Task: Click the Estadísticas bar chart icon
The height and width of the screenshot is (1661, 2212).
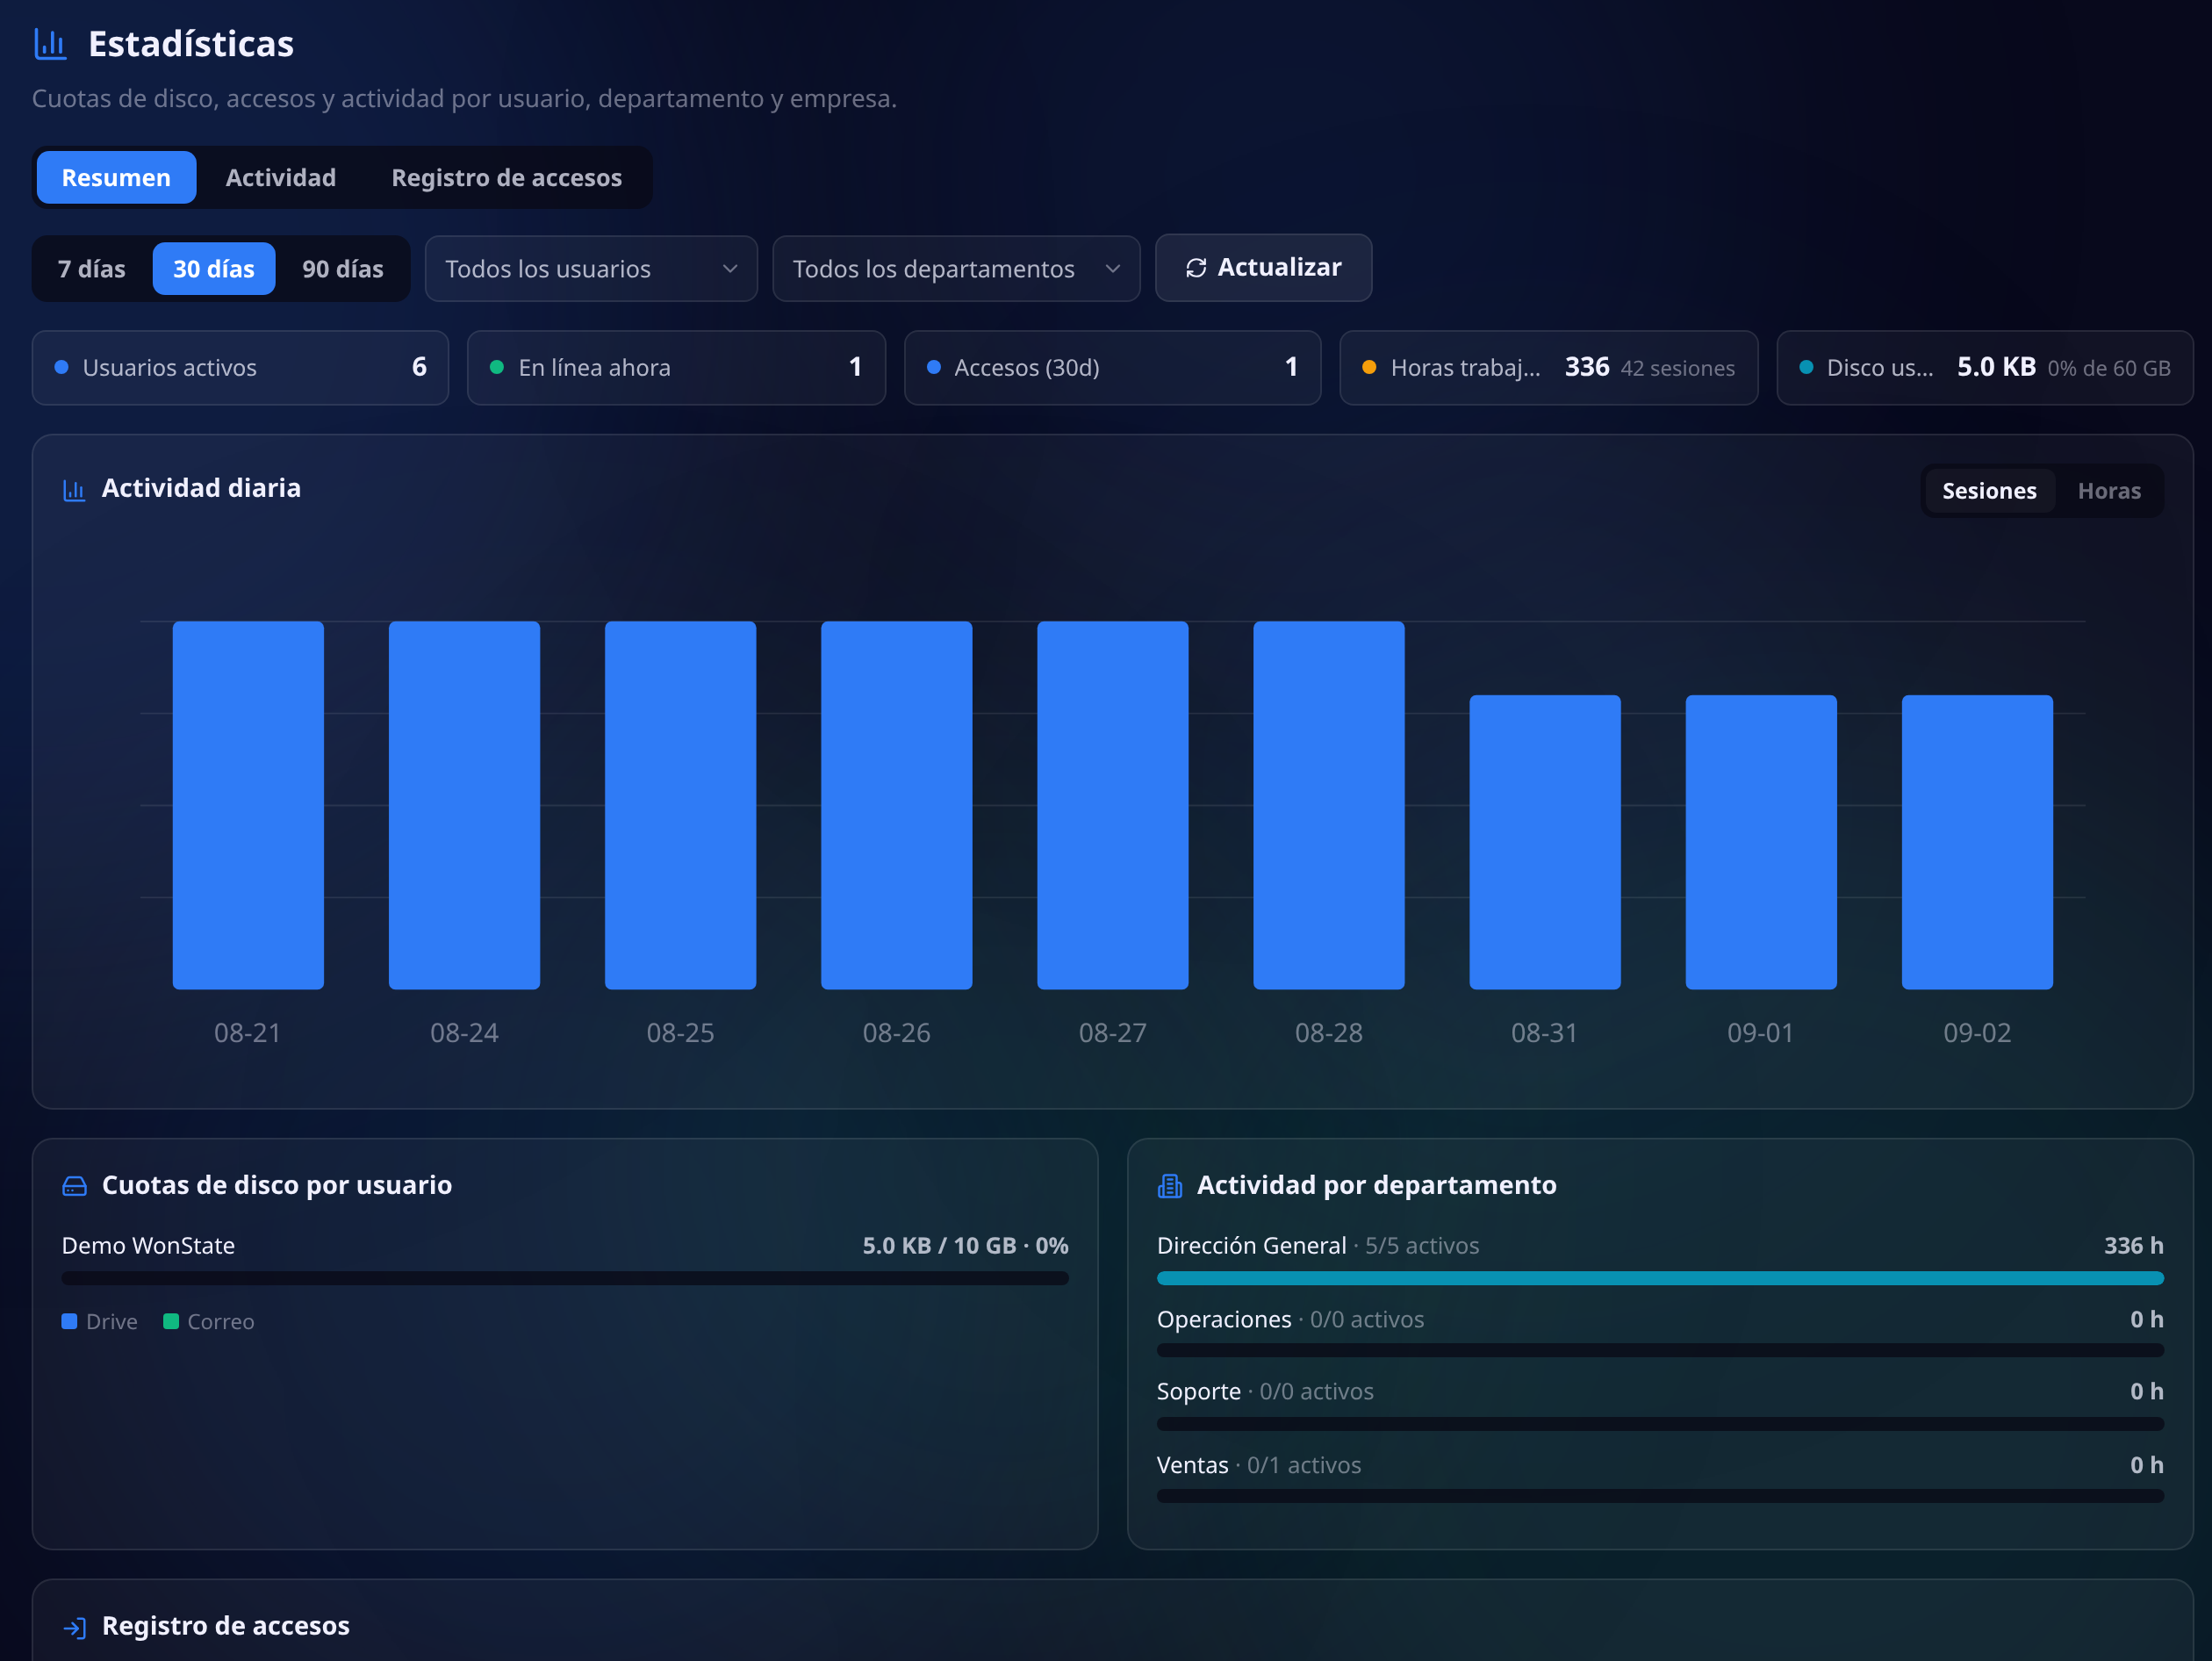Action: (x=50, y=44)
